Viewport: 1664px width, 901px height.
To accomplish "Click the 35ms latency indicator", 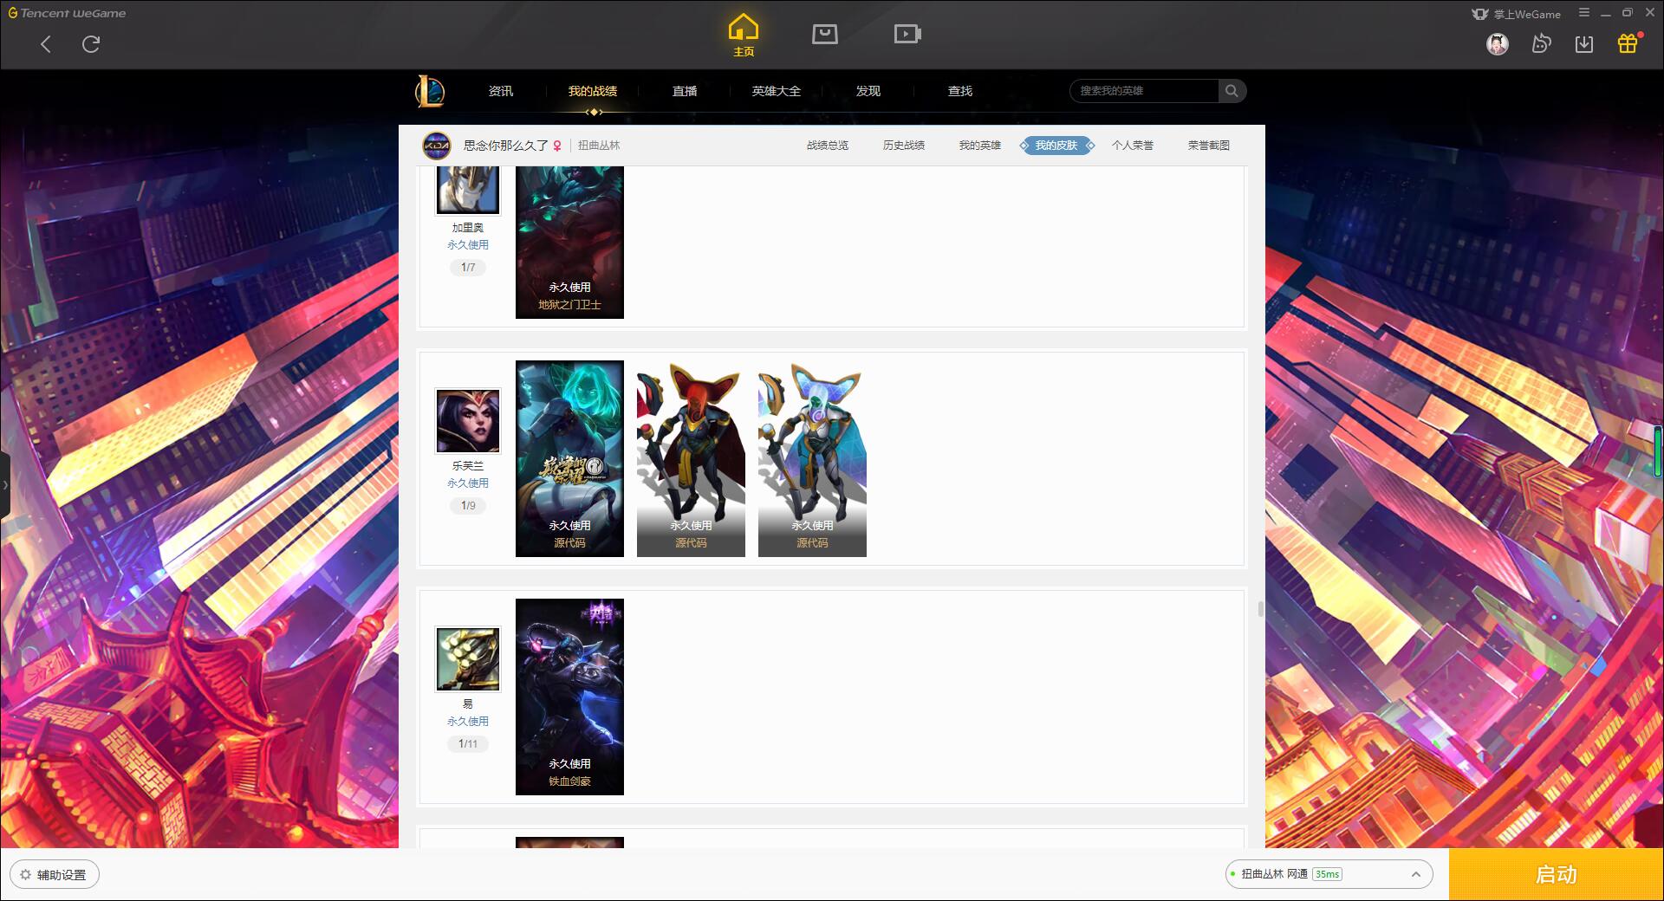I will point(1327,874).
